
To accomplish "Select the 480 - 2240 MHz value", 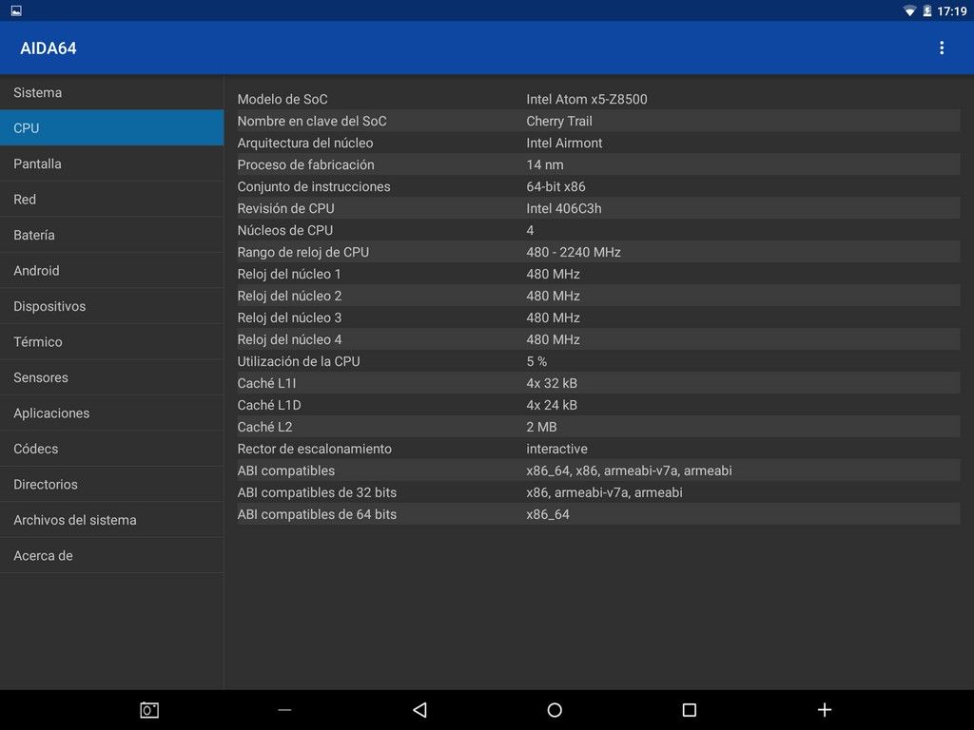I will 574,252.
